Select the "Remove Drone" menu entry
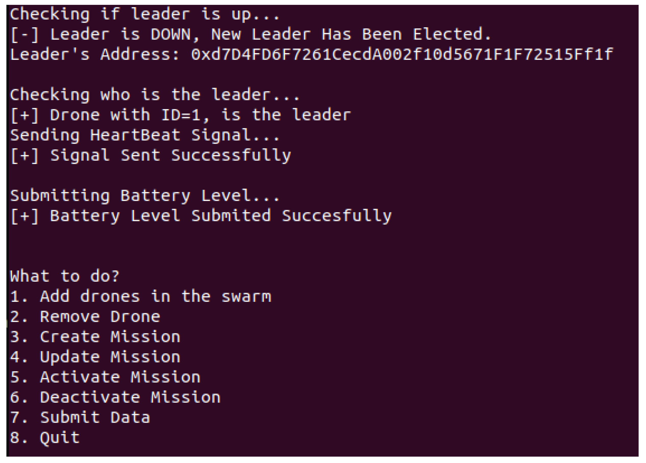This screenshot has width=646, height=463. [x=100, y=317]
